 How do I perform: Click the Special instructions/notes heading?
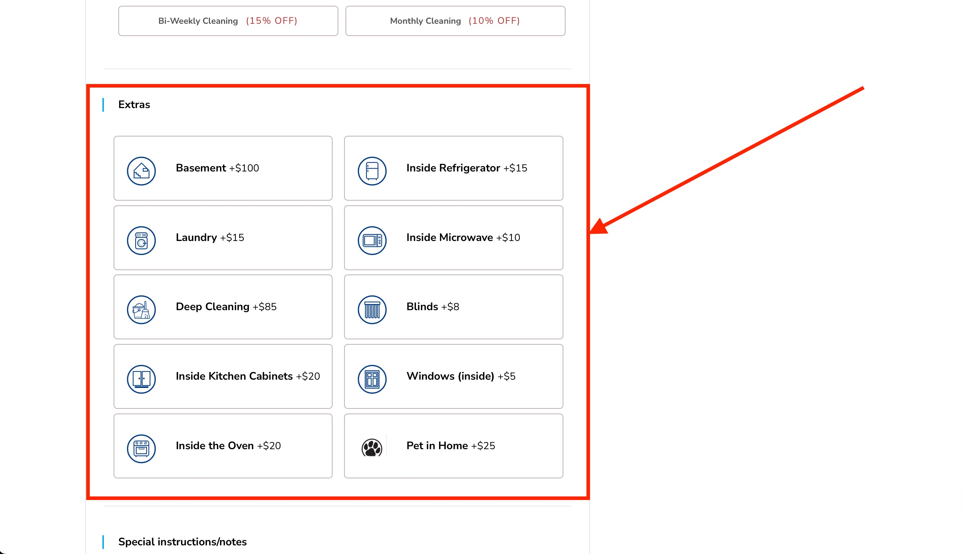[183, 542]
